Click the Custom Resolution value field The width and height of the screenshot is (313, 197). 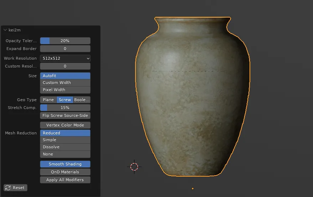tap(65, 66)
